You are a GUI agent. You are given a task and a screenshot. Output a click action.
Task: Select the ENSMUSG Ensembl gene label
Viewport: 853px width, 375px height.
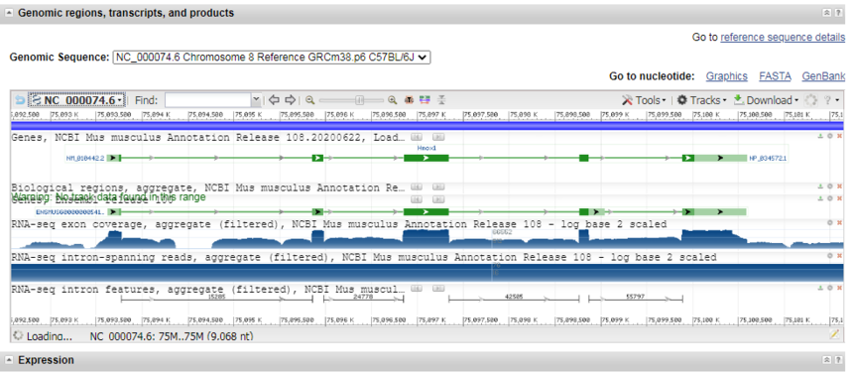click(x=70, y=211)
